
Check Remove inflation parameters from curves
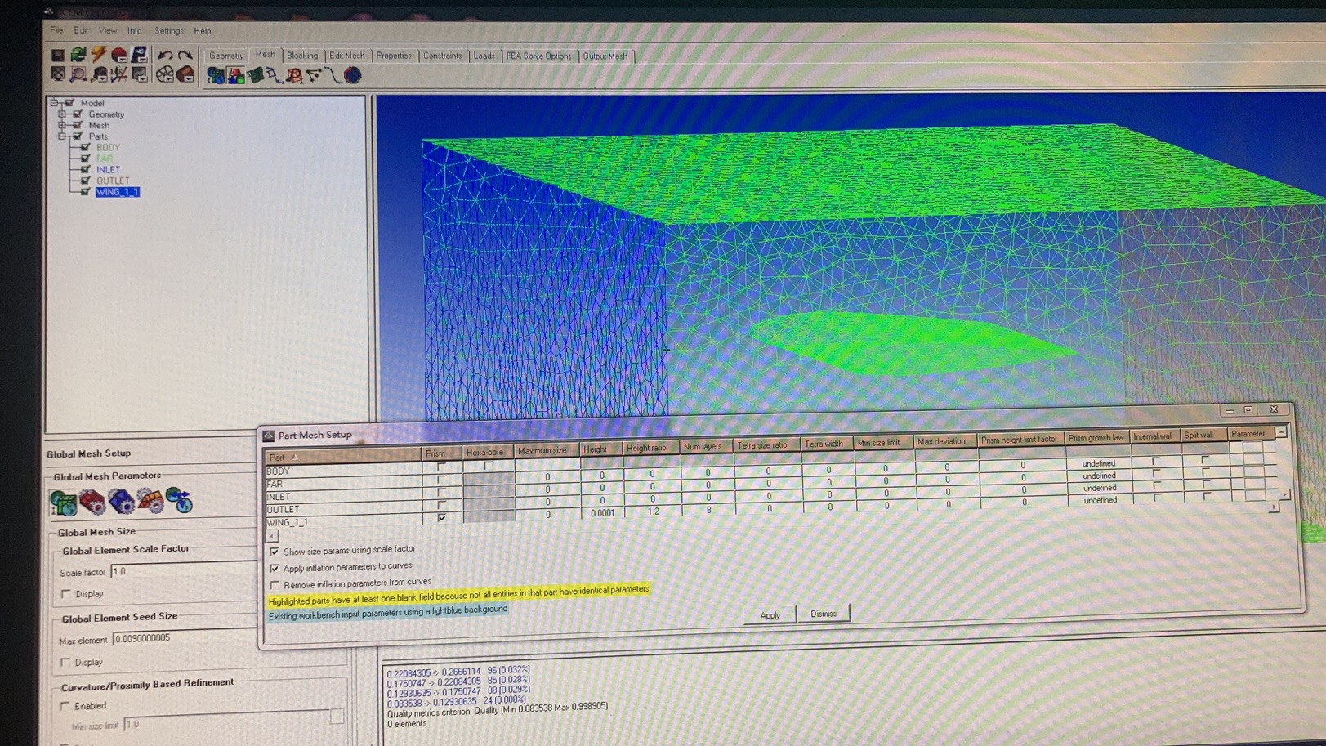(275, 583)
